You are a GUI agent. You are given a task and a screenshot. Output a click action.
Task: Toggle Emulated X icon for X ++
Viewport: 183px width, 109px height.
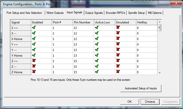click(x=118, y=27)
